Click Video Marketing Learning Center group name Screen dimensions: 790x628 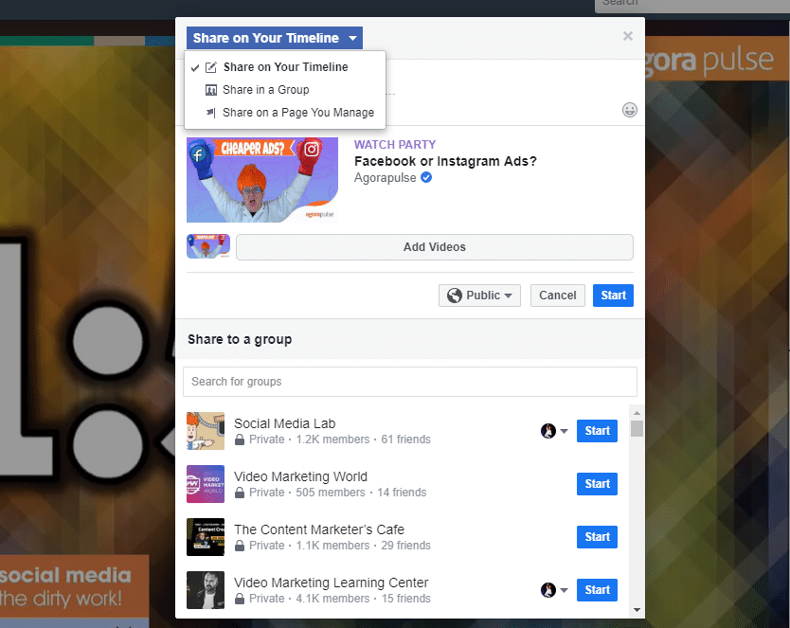(331, 583)
